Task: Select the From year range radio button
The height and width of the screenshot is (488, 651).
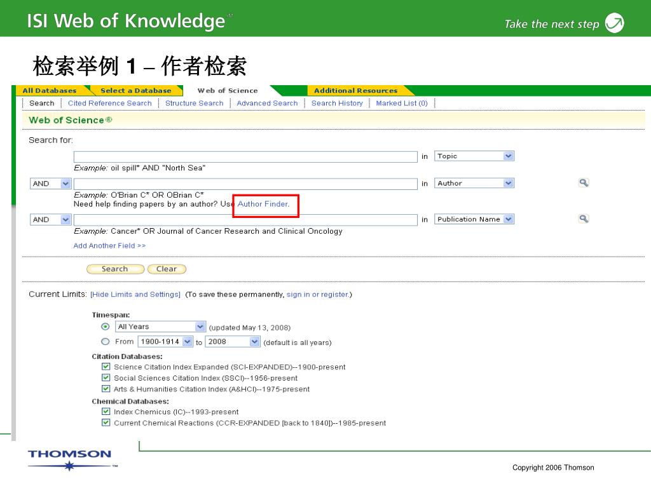Action: coord(106,342)
